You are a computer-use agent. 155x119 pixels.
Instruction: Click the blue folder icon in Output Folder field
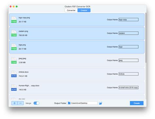69,103
